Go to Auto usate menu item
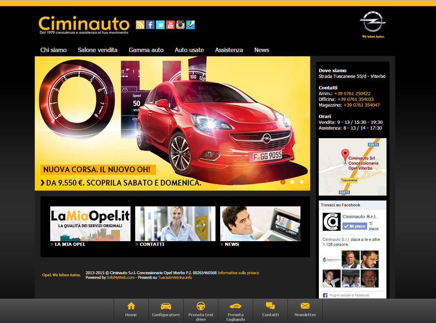Image resolution: width=436 pixels, height=323 pixels. 189,50
